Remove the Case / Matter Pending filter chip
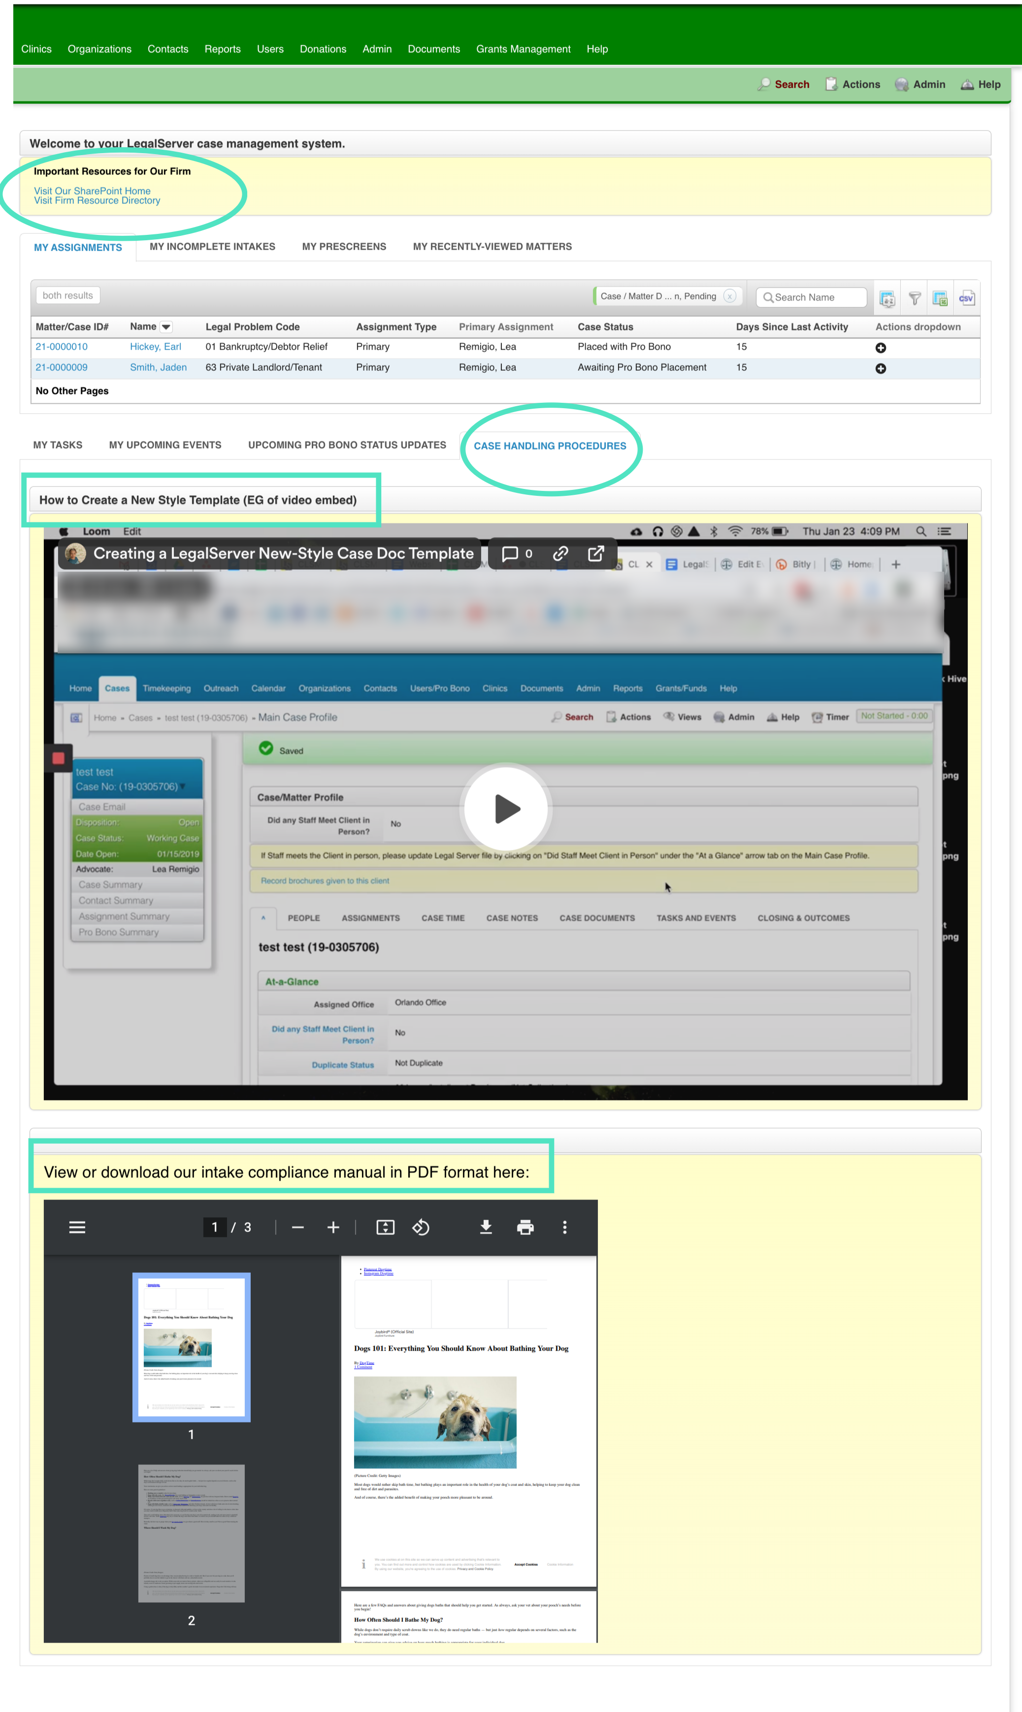1022x1712 pixels. [730, 296]
